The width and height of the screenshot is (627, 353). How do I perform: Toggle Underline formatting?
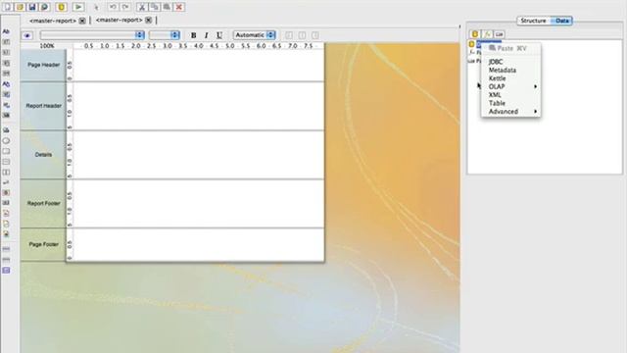(x=219, y=35)
